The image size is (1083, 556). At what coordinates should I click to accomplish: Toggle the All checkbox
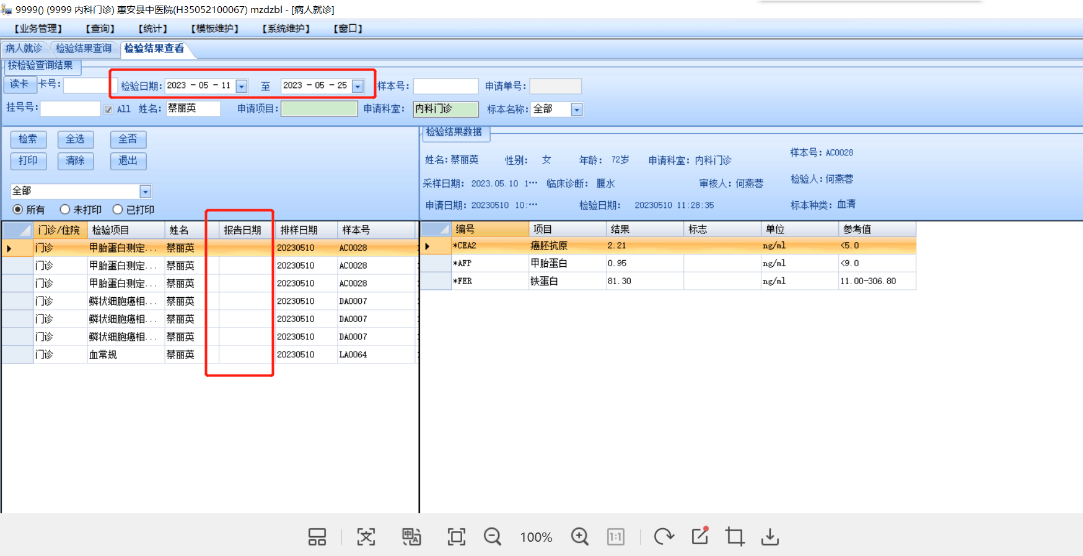coord(108,110)
